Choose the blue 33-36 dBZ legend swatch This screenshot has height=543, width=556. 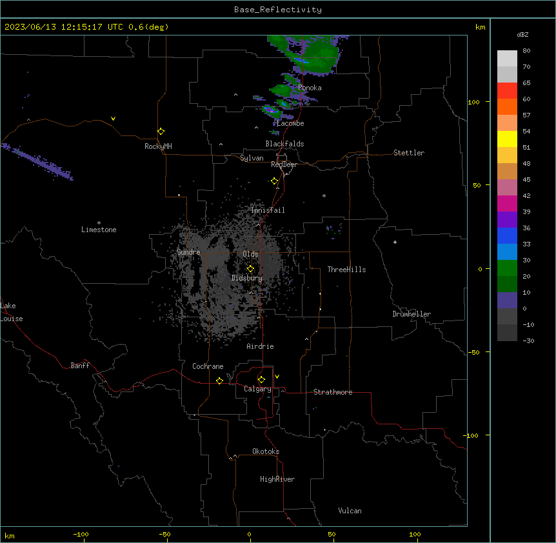coord(507,235)
